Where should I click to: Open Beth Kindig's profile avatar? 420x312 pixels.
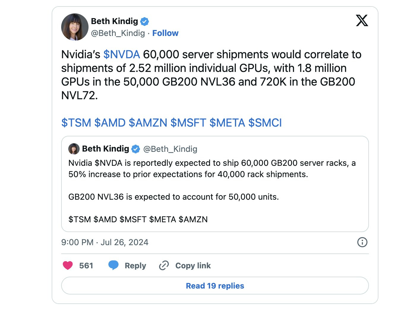pyautogui.click(x=75, y=27)
